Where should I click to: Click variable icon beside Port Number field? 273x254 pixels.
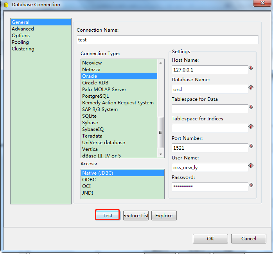pyautogui.click(x=251, y=146)
